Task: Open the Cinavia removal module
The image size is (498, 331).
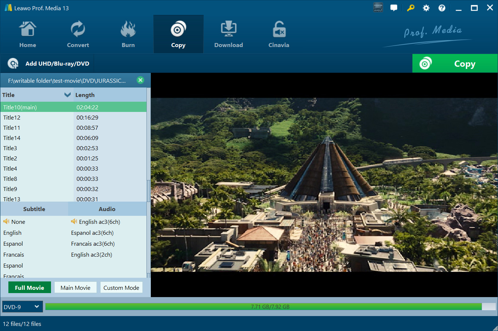Action: pyautogui.click(x=279, y=35)
